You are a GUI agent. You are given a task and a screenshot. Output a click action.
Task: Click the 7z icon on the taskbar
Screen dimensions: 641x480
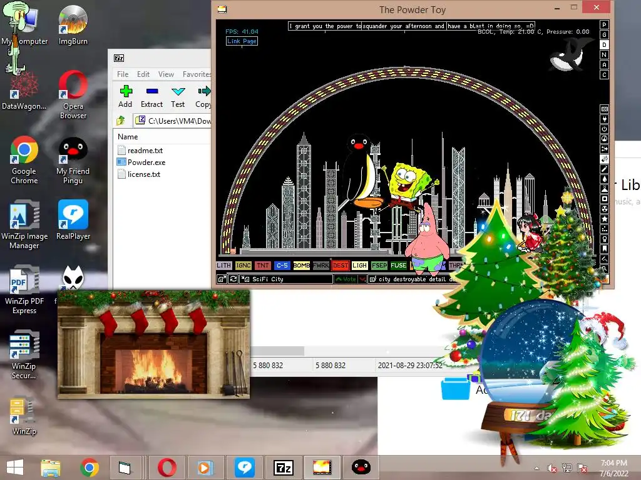click(x=284, y=467)
